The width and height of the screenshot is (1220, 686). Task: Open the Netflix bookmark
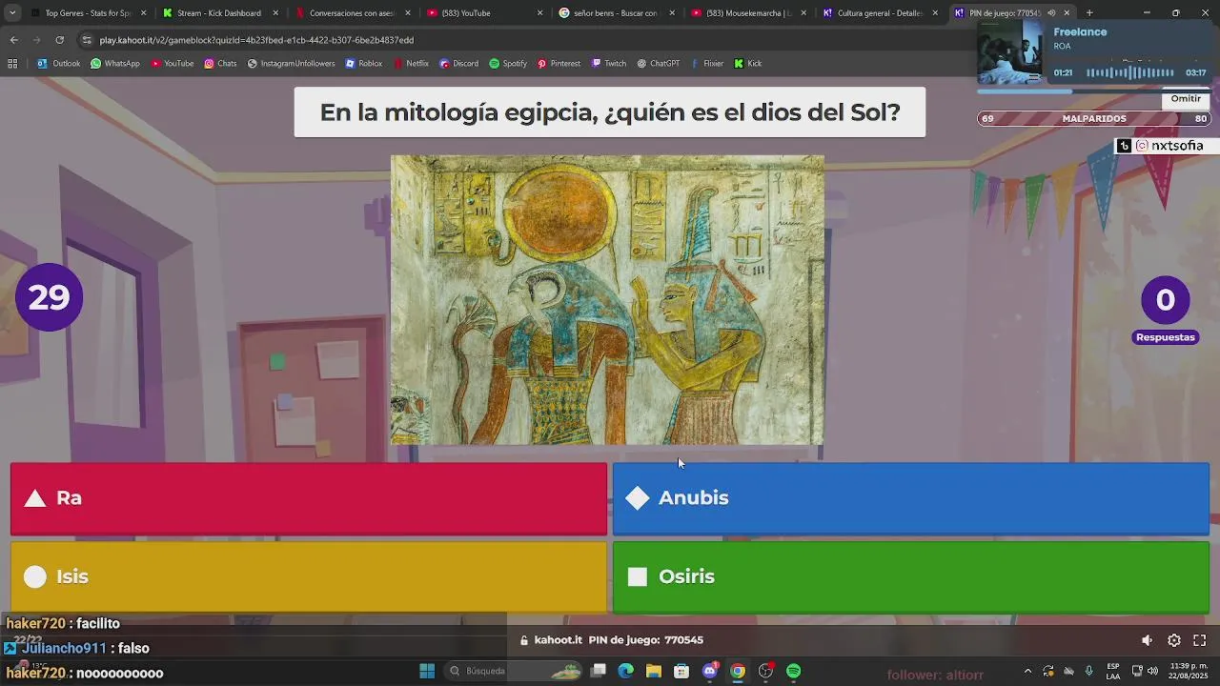(x=411, y=64)
